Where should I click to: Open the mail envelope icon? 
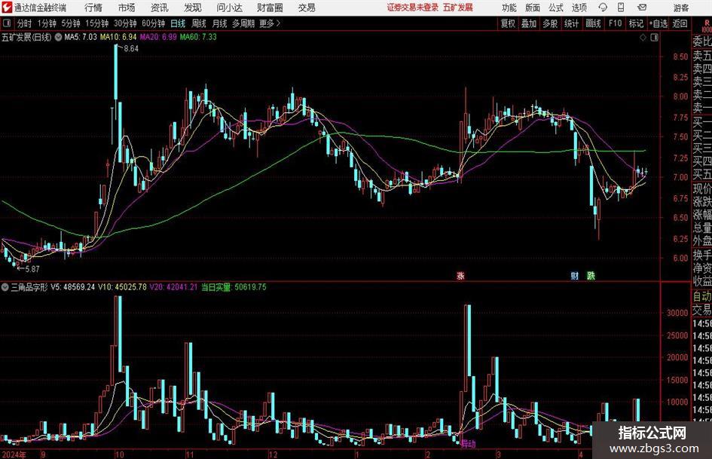642,8
